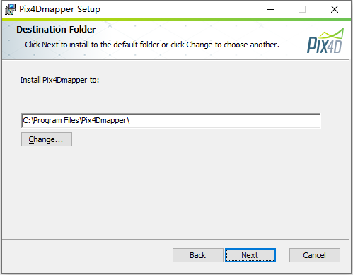Click the 'Pix4Dmapper Setup' window title text
This screenshot has width=353, height=275.
coord(59,9)
